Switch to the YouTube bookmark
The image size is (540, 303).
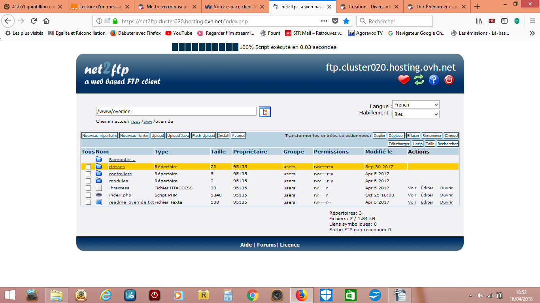point(179,33)
